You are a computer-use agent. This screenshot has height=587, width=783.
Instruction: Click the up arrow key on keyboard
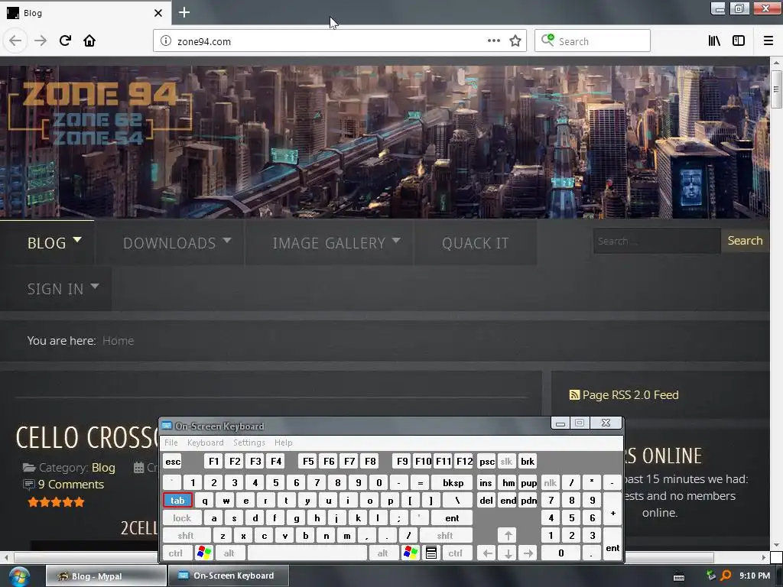508,536
